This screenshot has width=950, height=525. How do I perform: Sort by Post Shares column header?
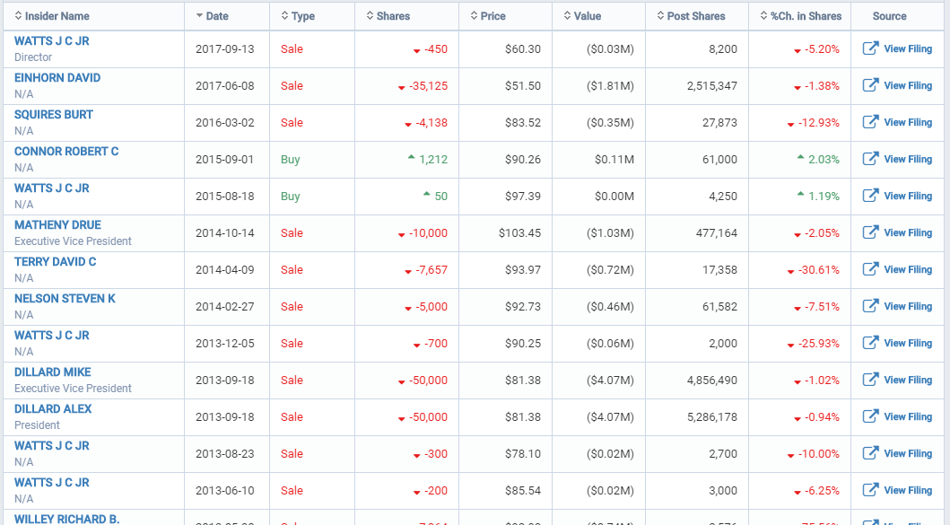(695, 16)
